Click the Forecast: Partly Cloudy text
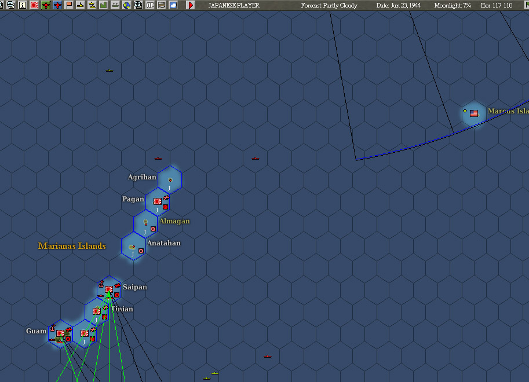The height and width of the screenshot is (382, 529). [x=329, y=5]
